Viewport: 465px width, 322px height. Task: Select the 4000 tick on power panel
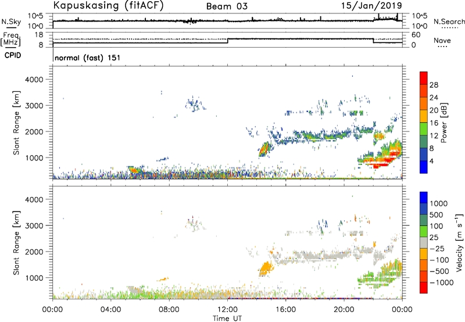pos(34,80)
